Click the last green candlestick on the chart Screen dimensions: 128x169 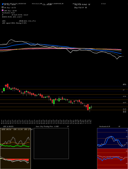(x=91, y=107)
